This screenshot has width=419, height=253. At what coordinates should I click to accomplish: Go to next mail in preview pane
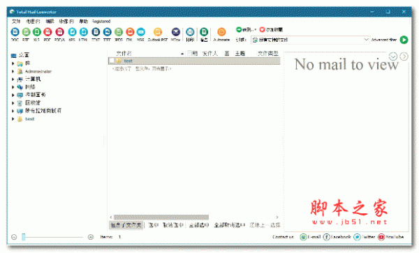coord(404,56)
